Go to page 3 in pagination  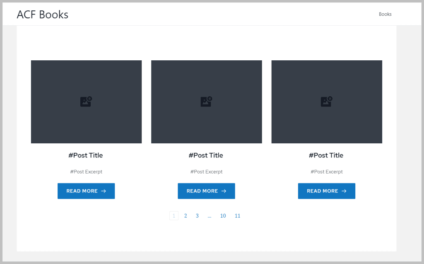(x=197, y=216)
